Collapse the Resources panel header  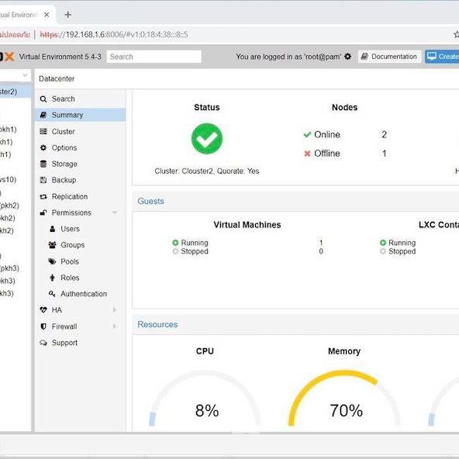(x=295, y=324)
